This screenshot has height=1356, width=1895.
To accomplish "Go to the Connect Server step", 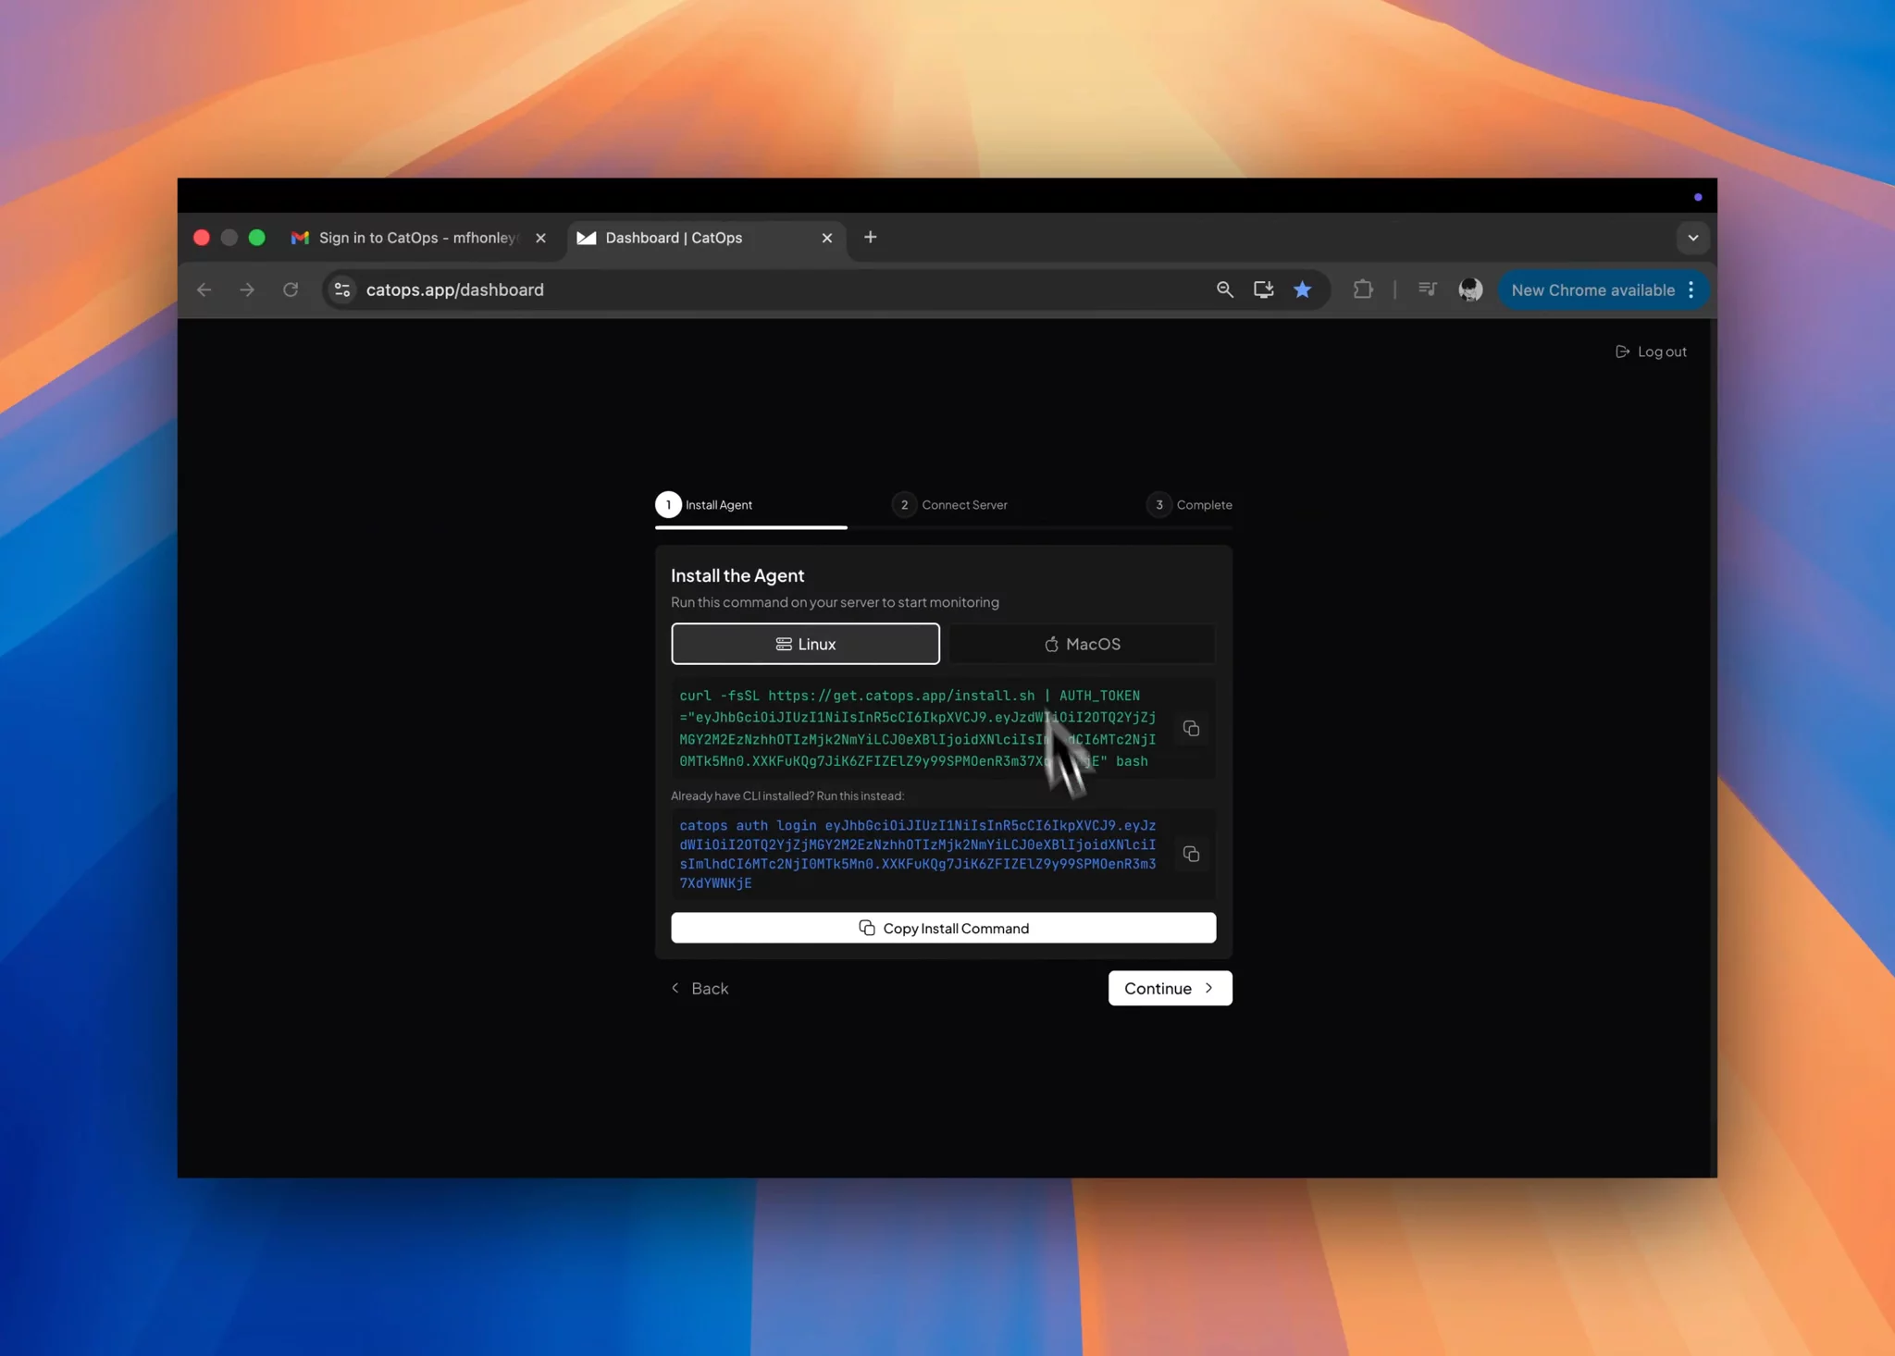I will point(951,505).
